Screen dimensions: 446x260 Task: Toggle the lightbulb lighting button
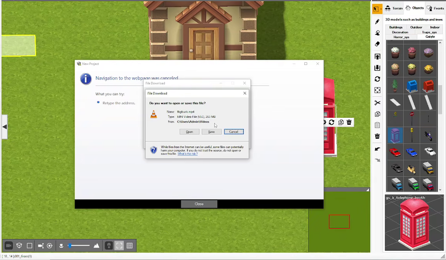coord(109,245)
